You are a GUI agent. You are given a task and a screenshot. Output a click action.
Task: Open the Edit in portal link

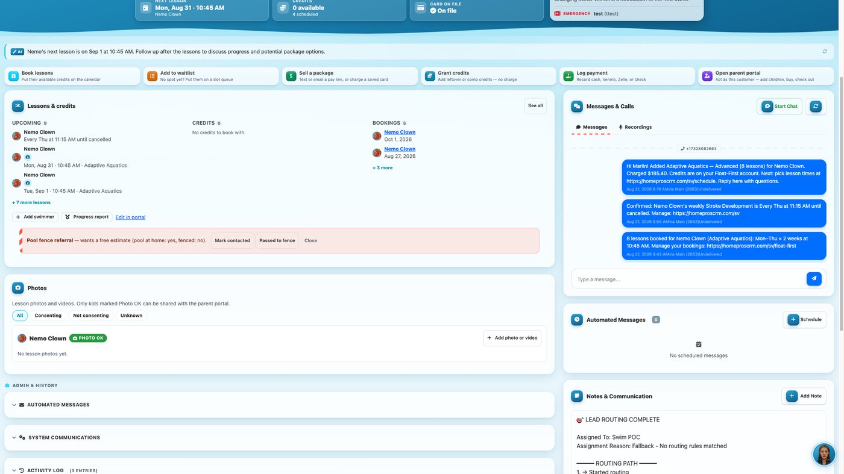pyautogui.click(x=130, y=217)
